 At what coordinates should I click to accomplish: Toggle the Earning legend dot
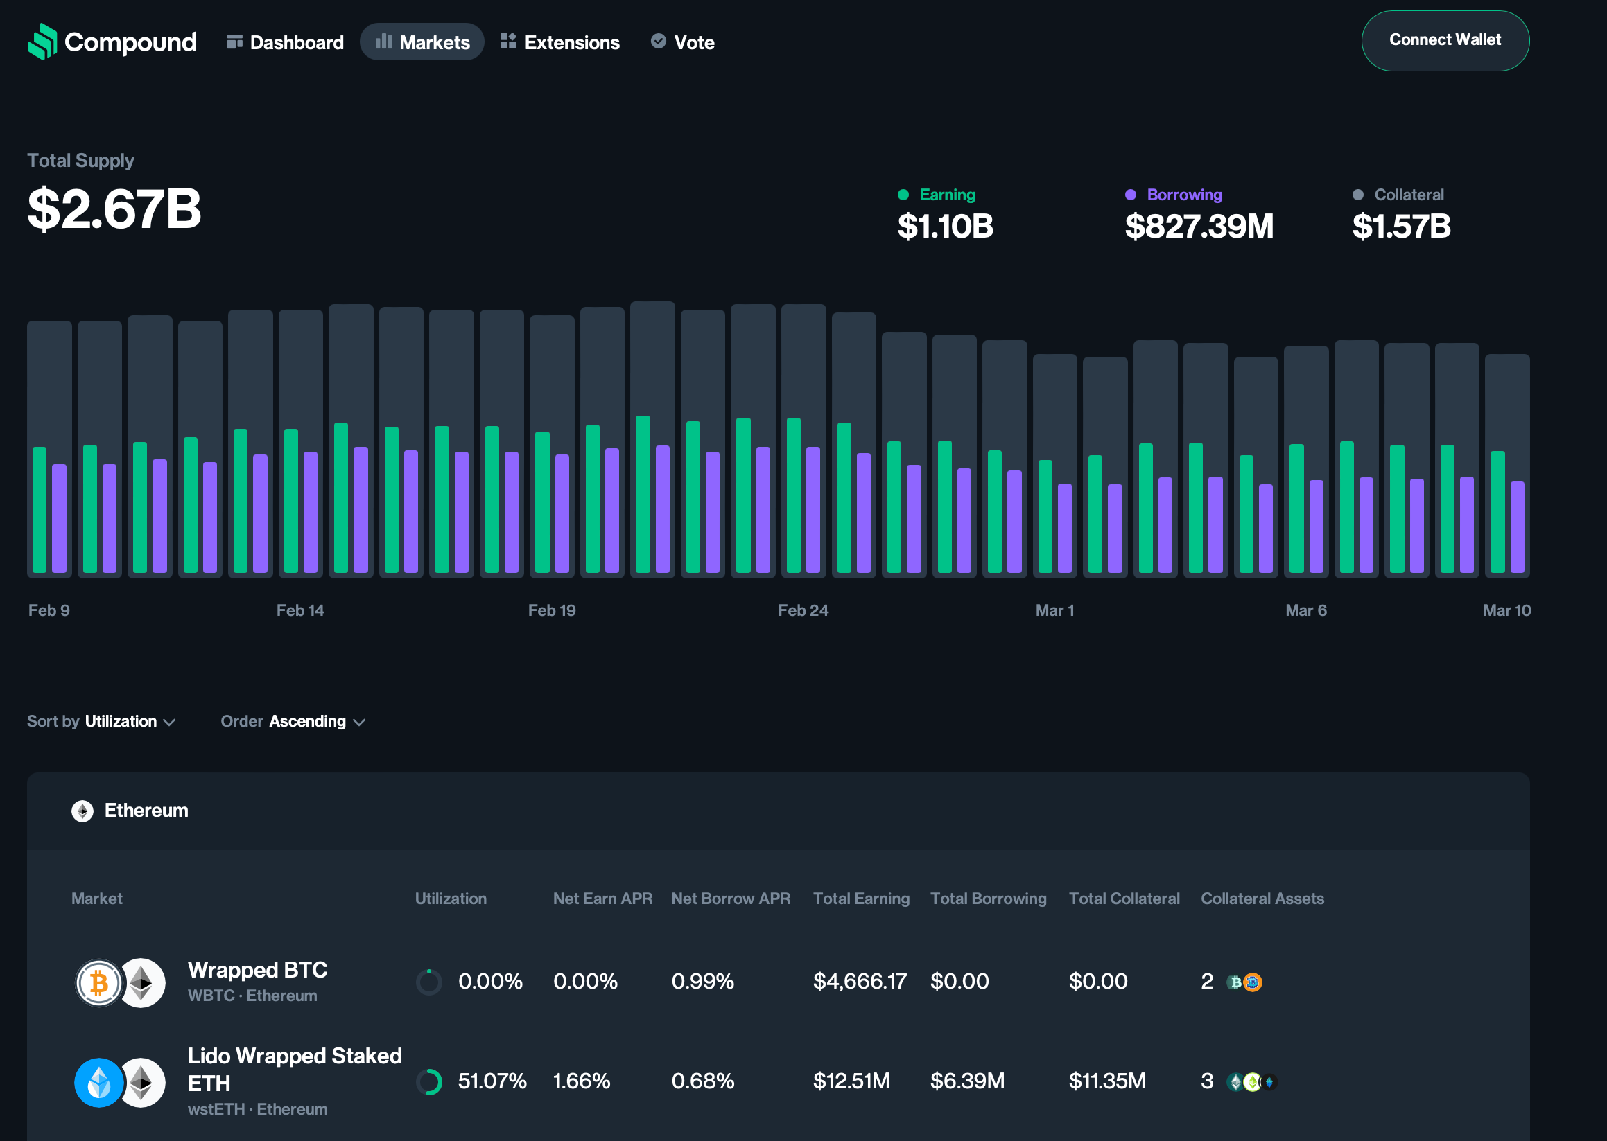tap(903, 195)
